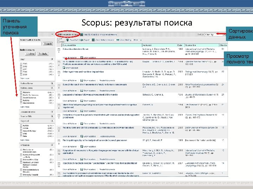This screenshot has width=253, height=189.
Task: Open the Sort by dropdown
Action: pos(215,35)
